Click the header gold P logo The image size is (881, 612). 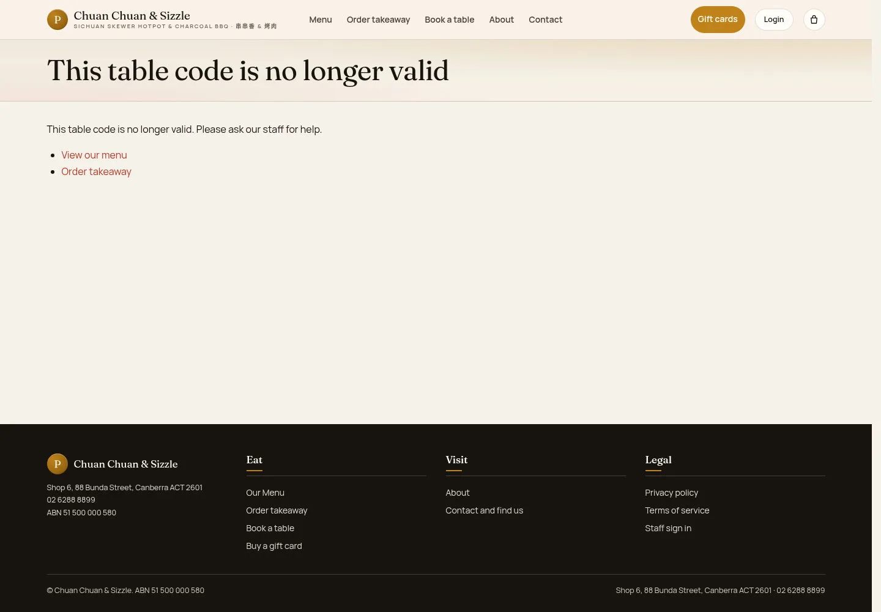click(x=58, y=20)
